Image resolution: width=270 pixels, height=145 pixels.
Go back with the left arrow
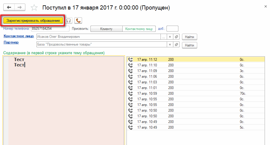click(x=9, y=7)
